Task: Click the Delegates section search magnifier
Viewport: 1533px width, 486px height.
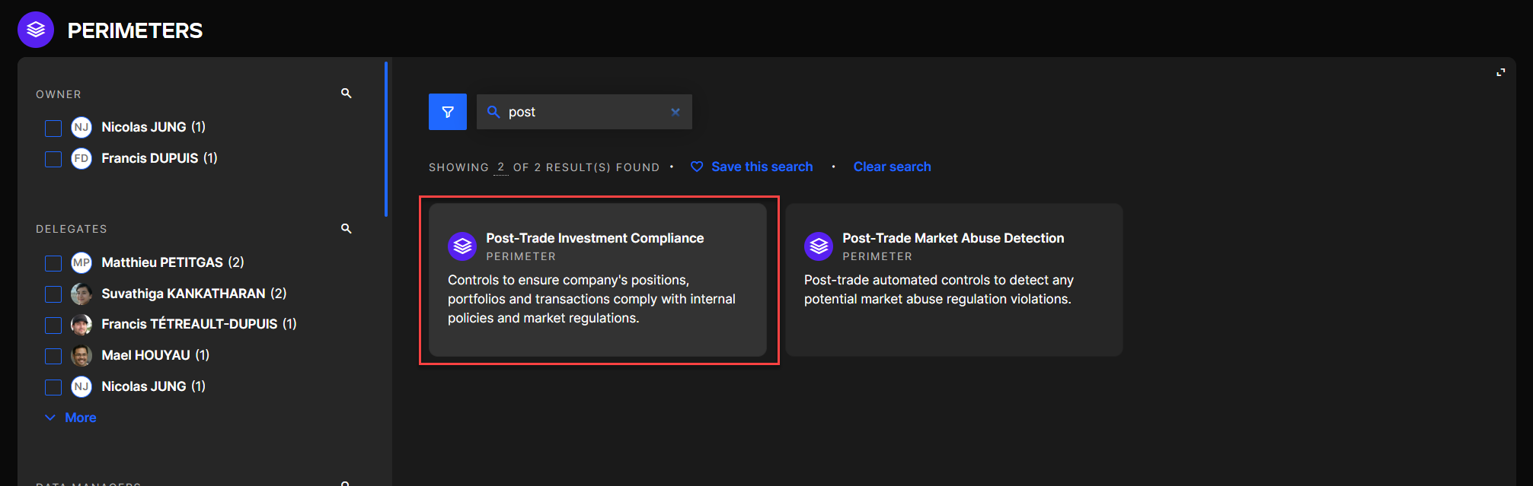Action: (347, 229)
